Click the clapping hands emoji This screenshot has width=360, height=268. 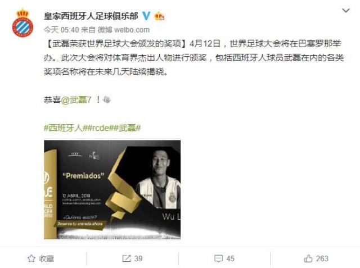tap(107, 99)
